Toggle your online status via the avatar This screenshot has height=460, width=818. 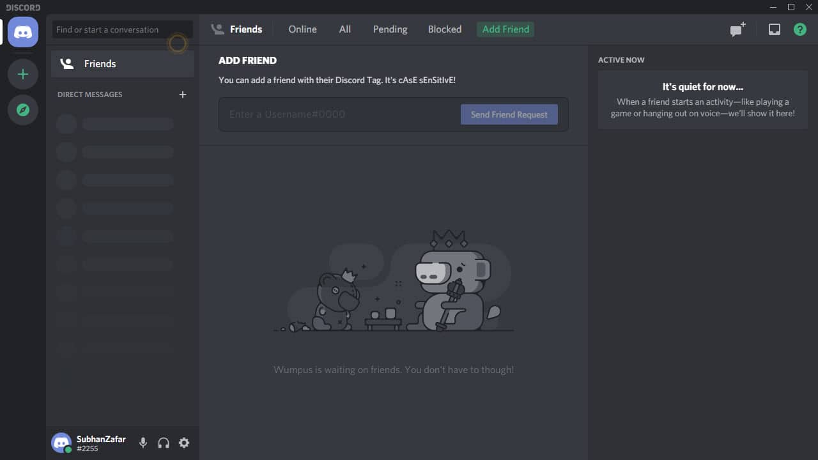click(x=61, y=442)
